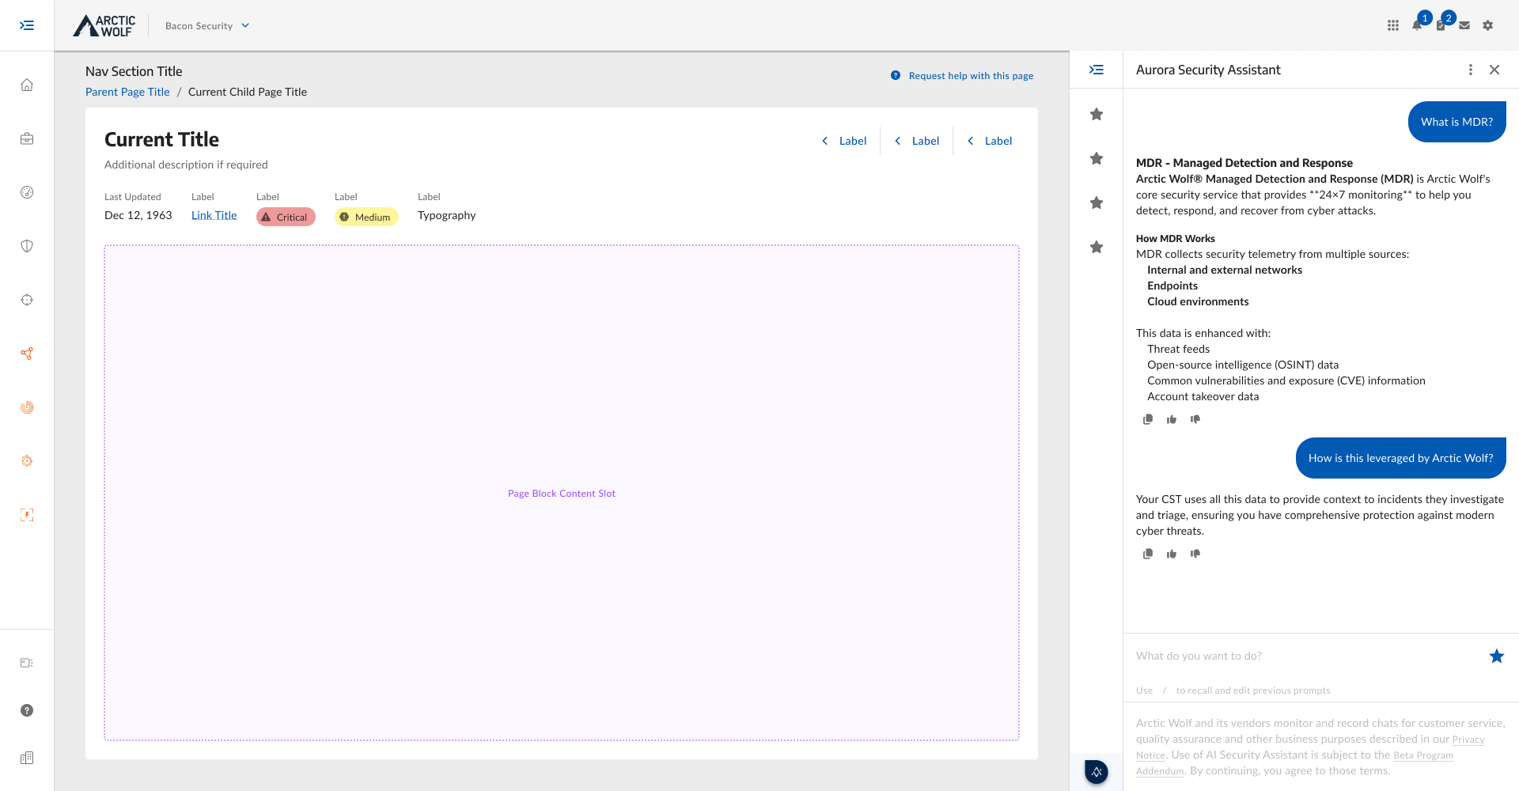1519x791 pixels.
Task: Close the Aurora Security Assistant panel
Action: click(1494, 70)
